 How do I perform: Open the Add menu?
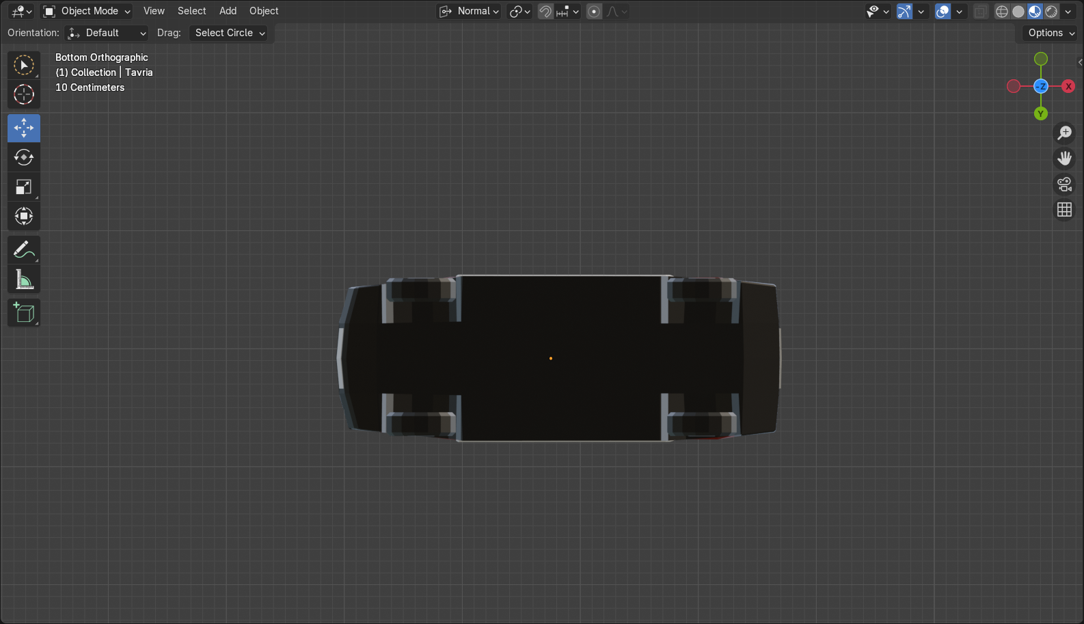tap(228, 11)
